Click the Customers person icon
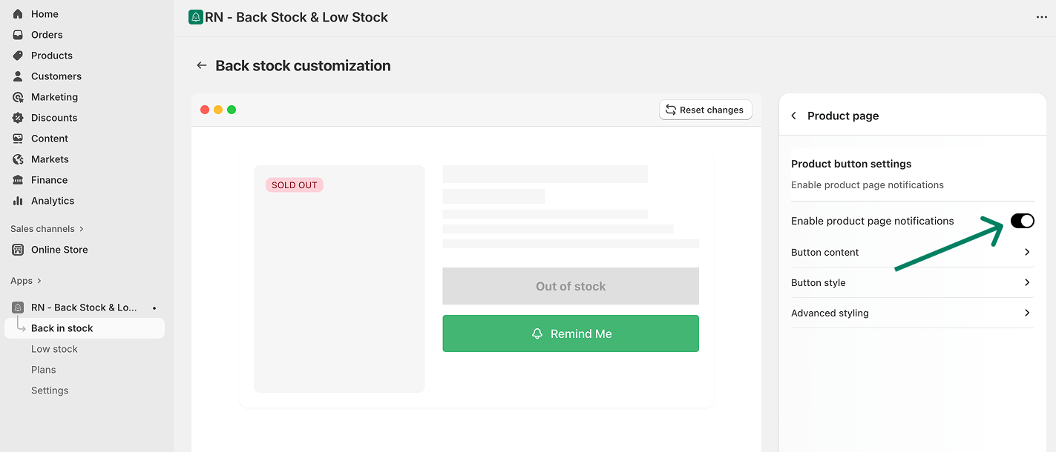 pyautogui.click(x=18, y=76)
